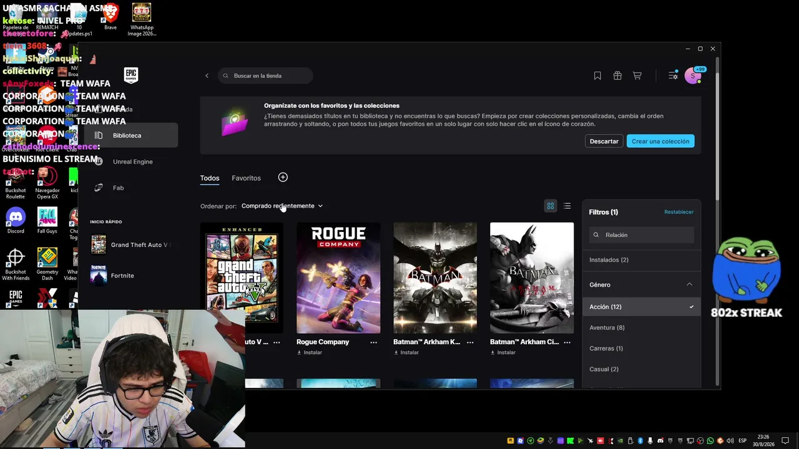Toggle Instalados (2) filter
This screenshot has width=799, height=449.
click(x=642, y=259)
